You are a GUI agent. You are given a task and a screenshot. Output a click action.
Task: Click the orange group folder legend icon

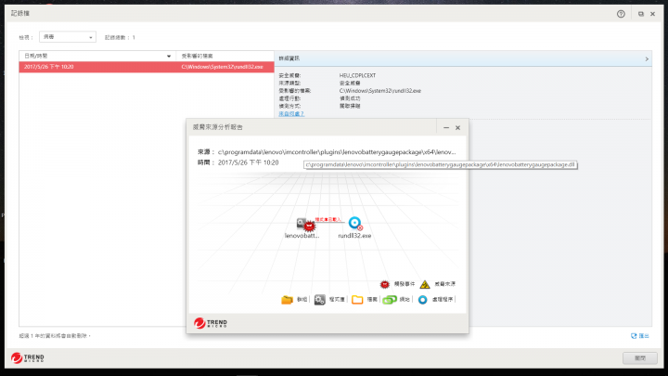(287, 300)
